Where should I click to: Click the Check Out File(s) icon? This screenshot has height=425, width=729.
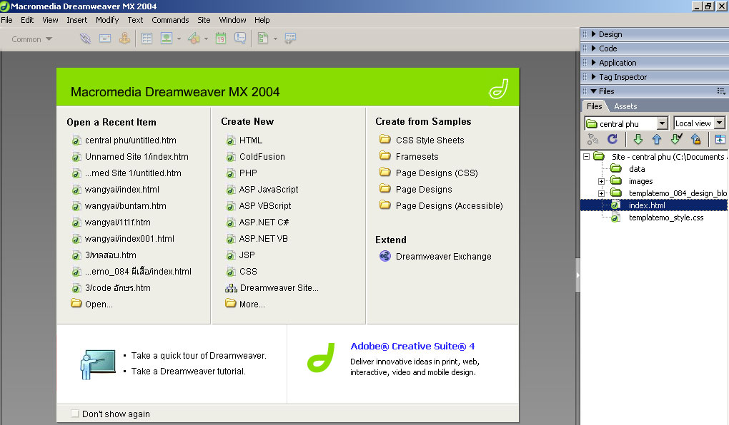(676, 139)
